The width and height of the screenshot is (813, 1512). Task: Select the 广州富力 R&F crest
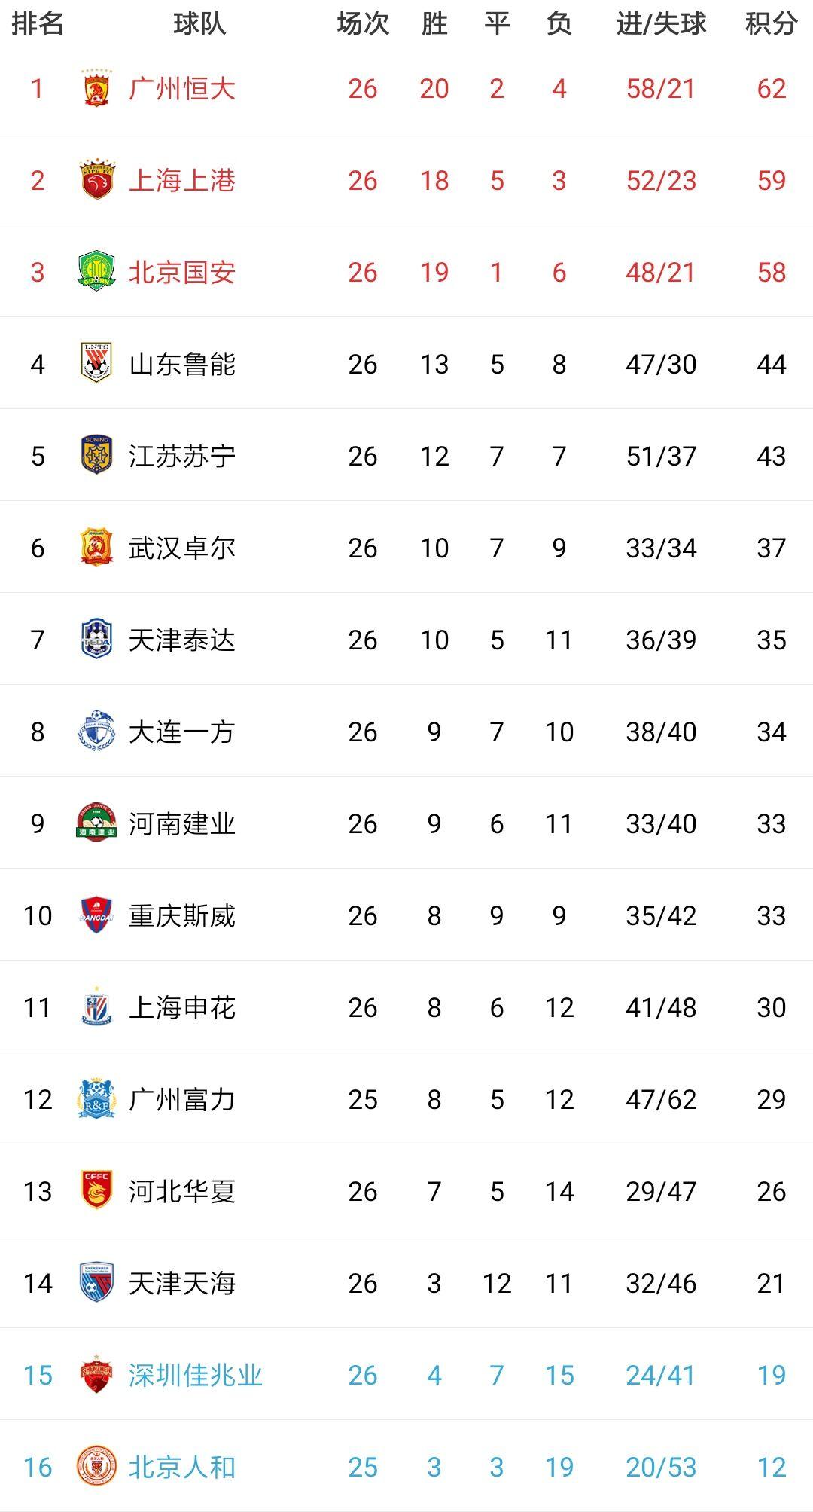coord(96,1099)
